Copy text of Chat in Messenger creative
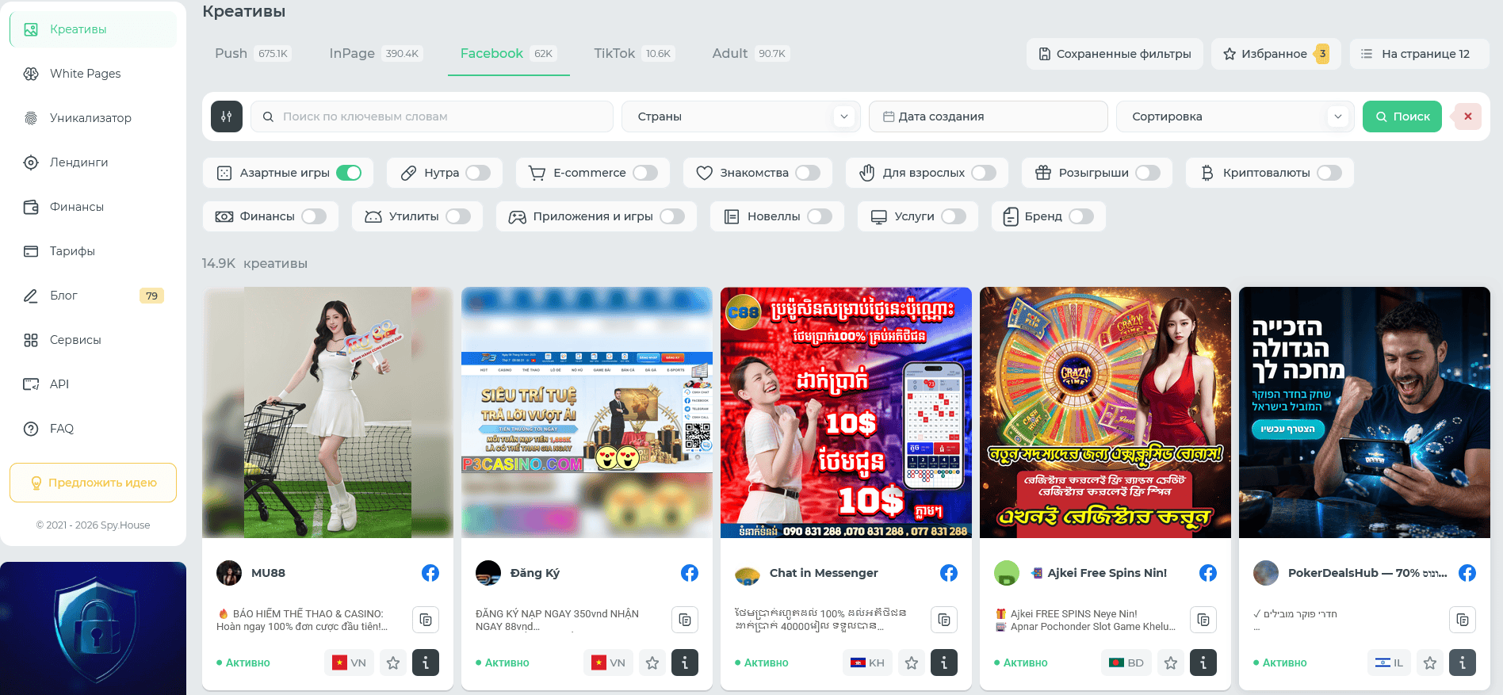The width and height of the screenshot is (1503, 695). (x=944, y=620)
